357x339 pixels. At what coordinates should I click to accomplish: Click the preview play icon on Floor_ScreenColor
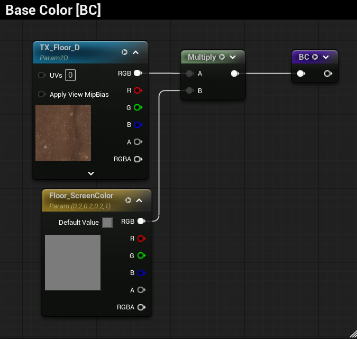pyautogui.click(x=128, y=200)
